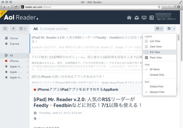183x128 pixels.
Task: Go to Home in the sidebar
Action: tap(15, 38)
